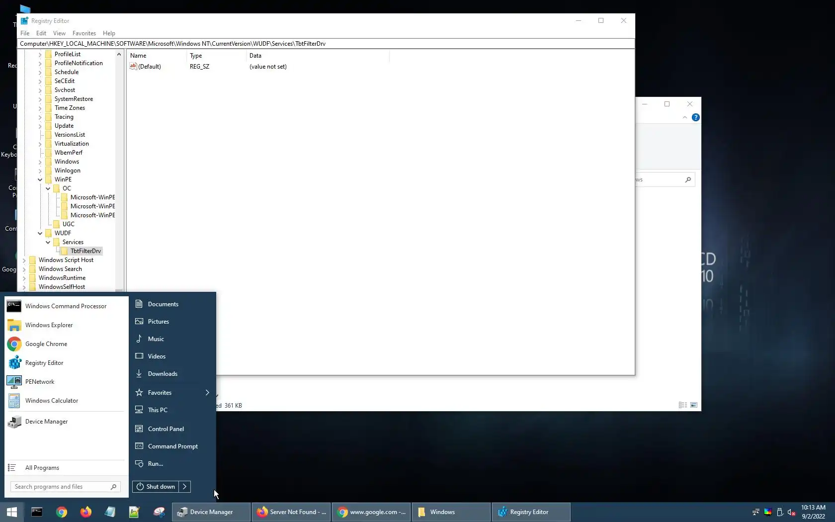Select the TbtFilterDrv registry key

click(85, 251)
